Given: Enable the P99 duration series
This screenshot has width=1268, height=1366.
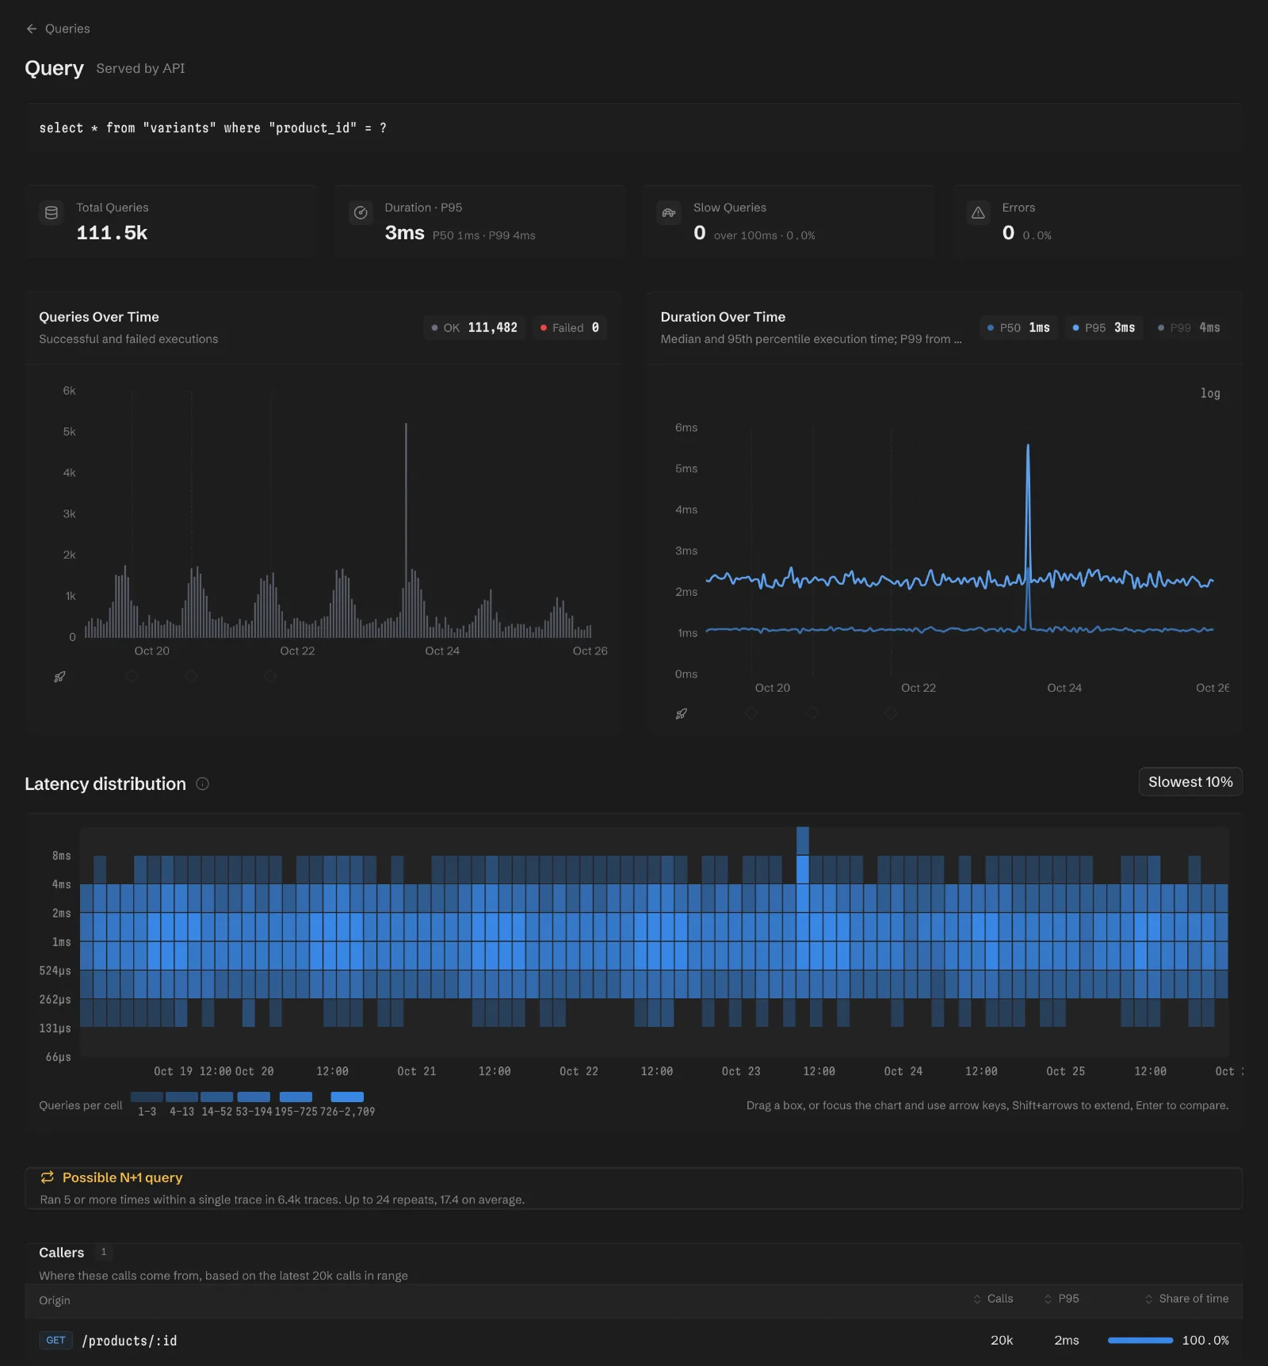Looking at the screenshot, I should pos(1189,328).
